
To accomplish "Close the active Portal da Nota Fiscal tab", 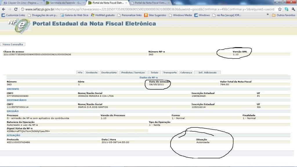I will tap(126, 3).
